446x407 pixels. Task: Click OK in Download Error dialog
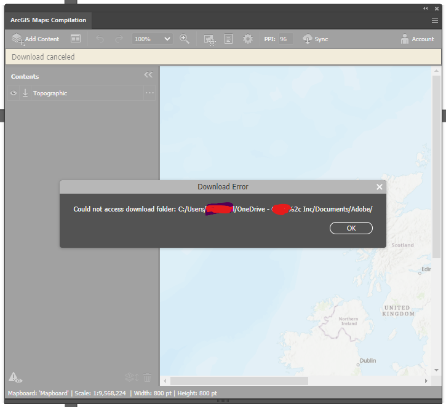coord(351,228)
